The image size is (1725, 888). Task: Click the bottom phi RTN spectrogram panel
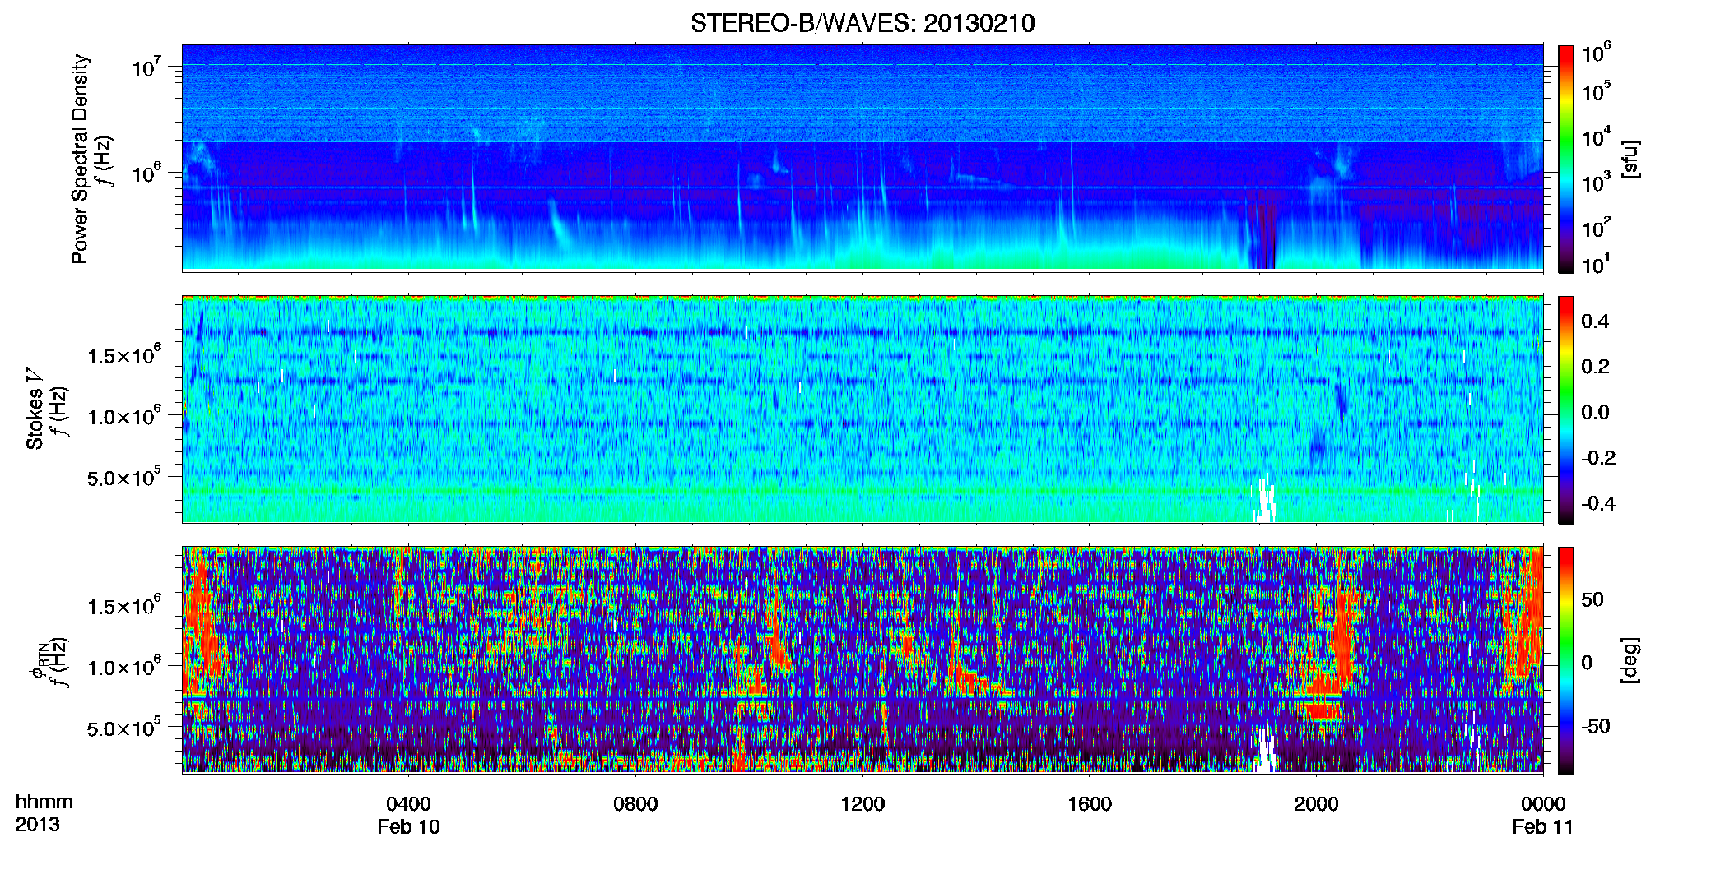(x=862, y=660)
